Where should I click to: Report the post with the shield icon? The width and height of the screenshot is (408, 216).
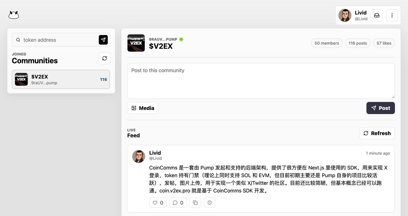click(x=209, y=203)
